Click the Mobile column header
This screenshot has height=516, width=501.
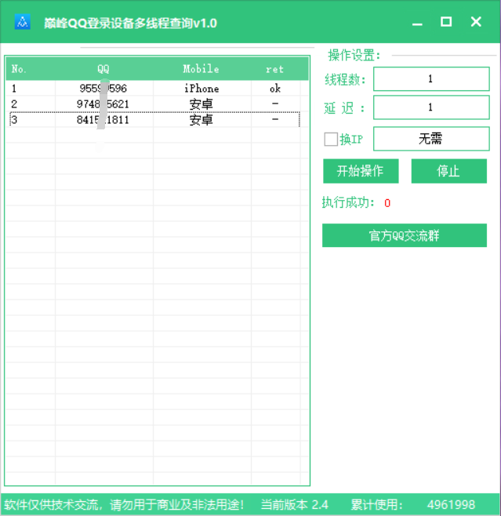point(201,69)
